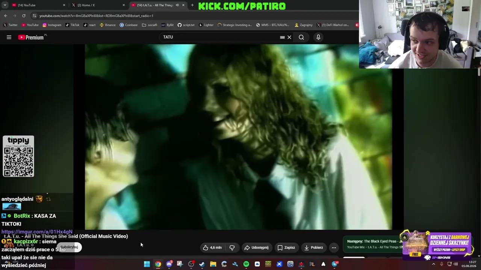The image size is (481, 270).
Task: Download the video with Pobierz
Action: 313,247
